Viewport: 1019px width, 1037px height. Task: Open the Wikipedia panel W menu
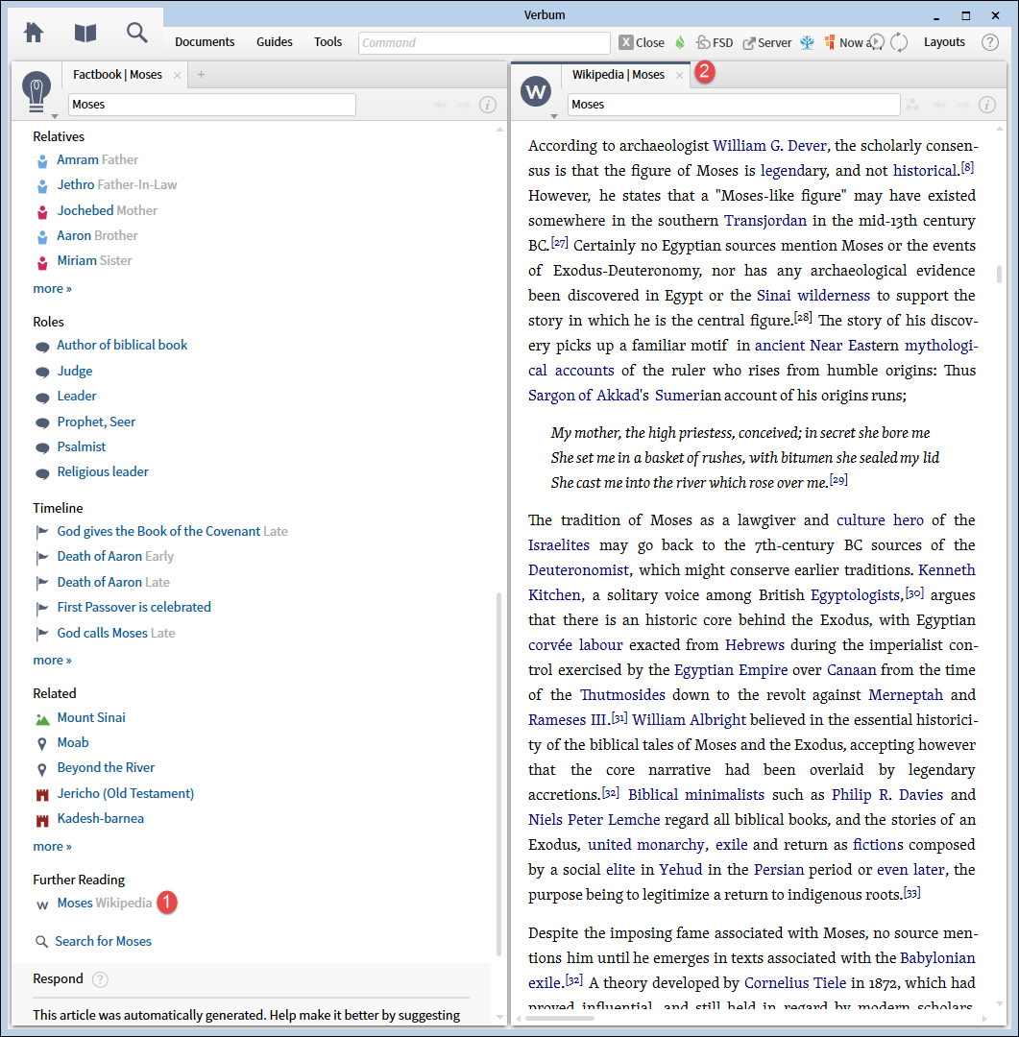(536, 91)
